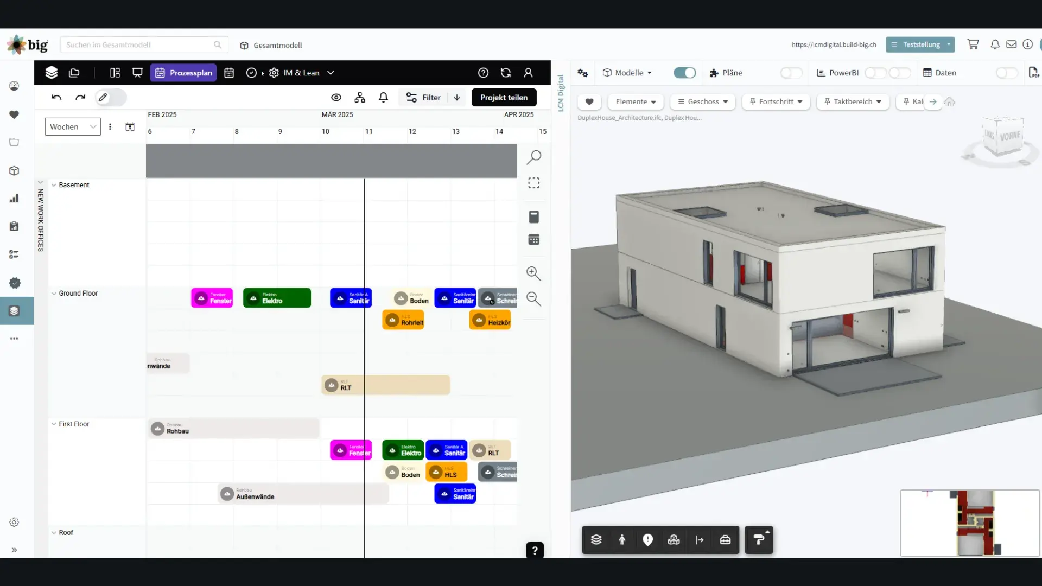Open the search tool in the process plan
The height and width of the screenshot is (586, 1042).
(x=533, y=157)
